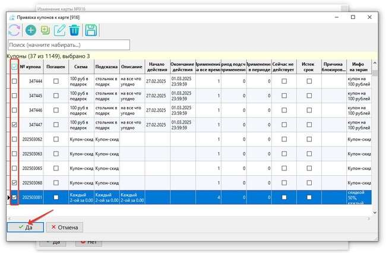Screen dimensions: 386x253
Task: Toggle the select-all checkbox in table header
Action: click(14, 67)
